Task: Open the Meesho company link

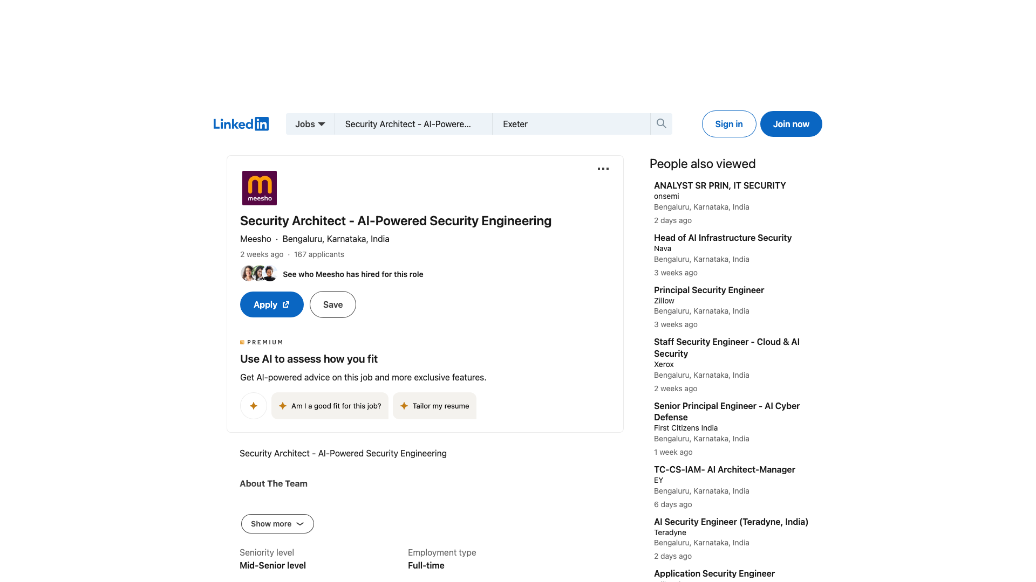Action: pyautogui.click(x=256, y=239)
